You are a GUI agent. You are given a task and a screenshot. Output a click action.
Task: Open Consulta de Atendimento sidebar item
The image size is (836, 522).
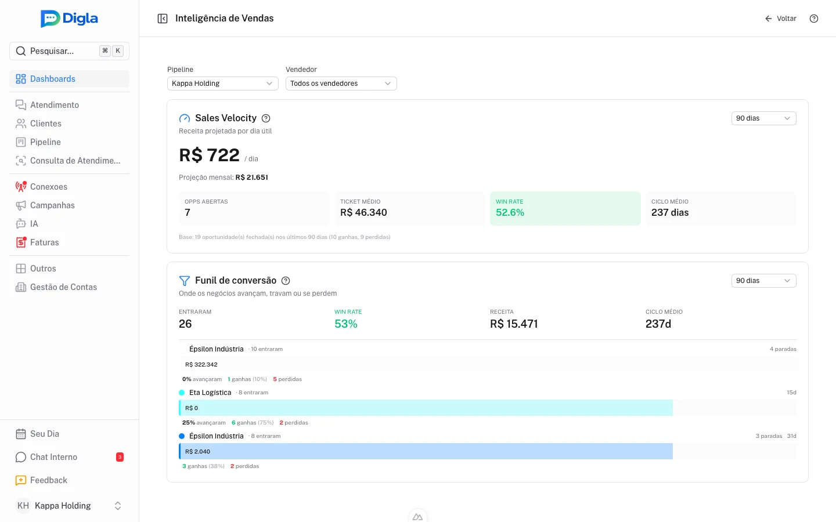coord(69,161)
